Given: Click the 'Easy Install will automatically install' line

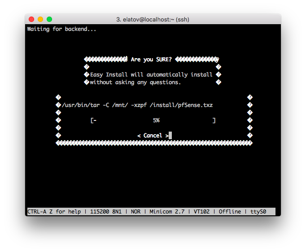Looking at the screenshot, I should coord(151,75).
